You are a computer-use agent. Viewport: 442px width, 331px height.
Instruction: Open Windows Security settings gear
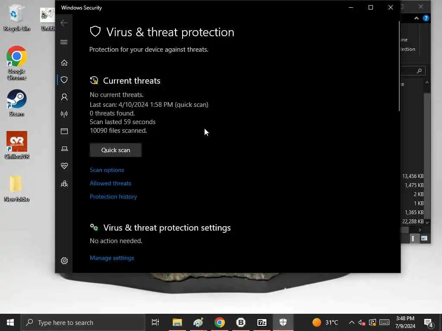pos(64,261)
